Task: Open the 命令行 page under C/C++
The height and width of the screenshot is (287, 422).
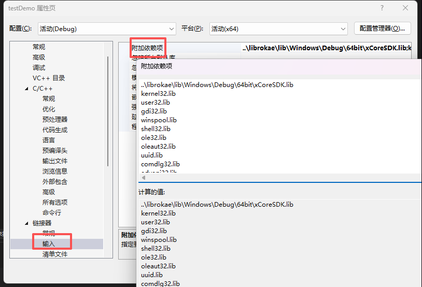Action: pos(52,213)
